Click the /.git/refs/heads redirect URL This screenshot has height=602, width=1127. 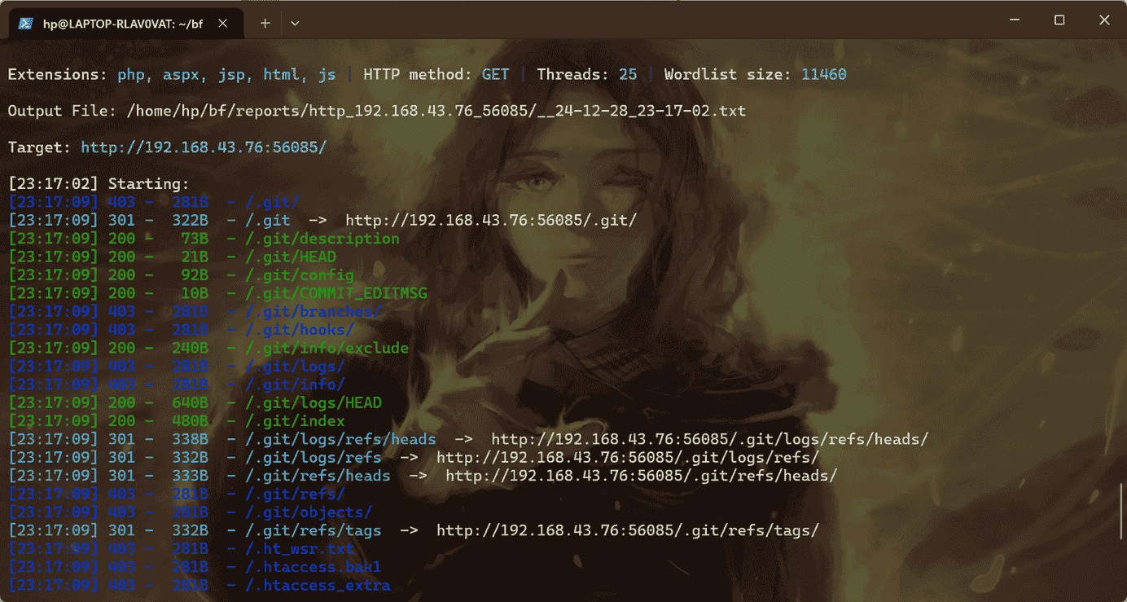tap(640, 475)
